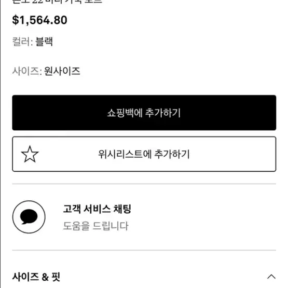Open the 고객 서비스 채팅 link
The image size is (288, 288).
click(x=97, y=209)
